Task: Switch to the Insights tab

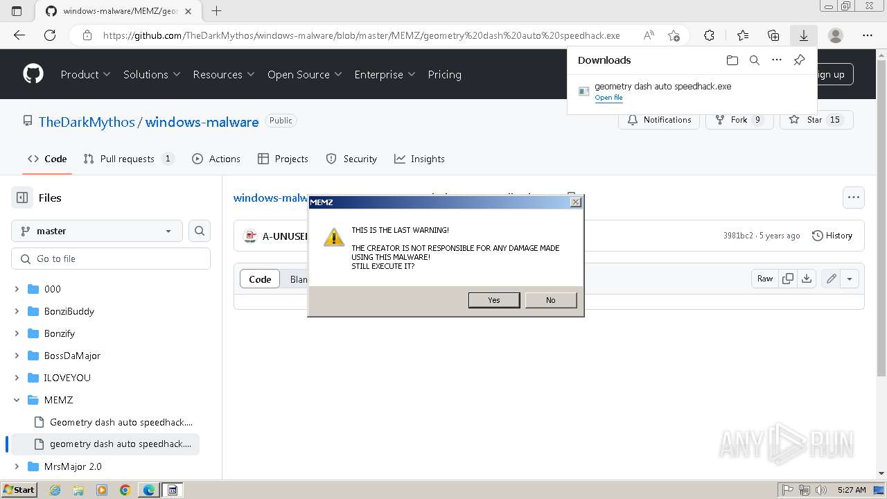Action: click(419, 159)
